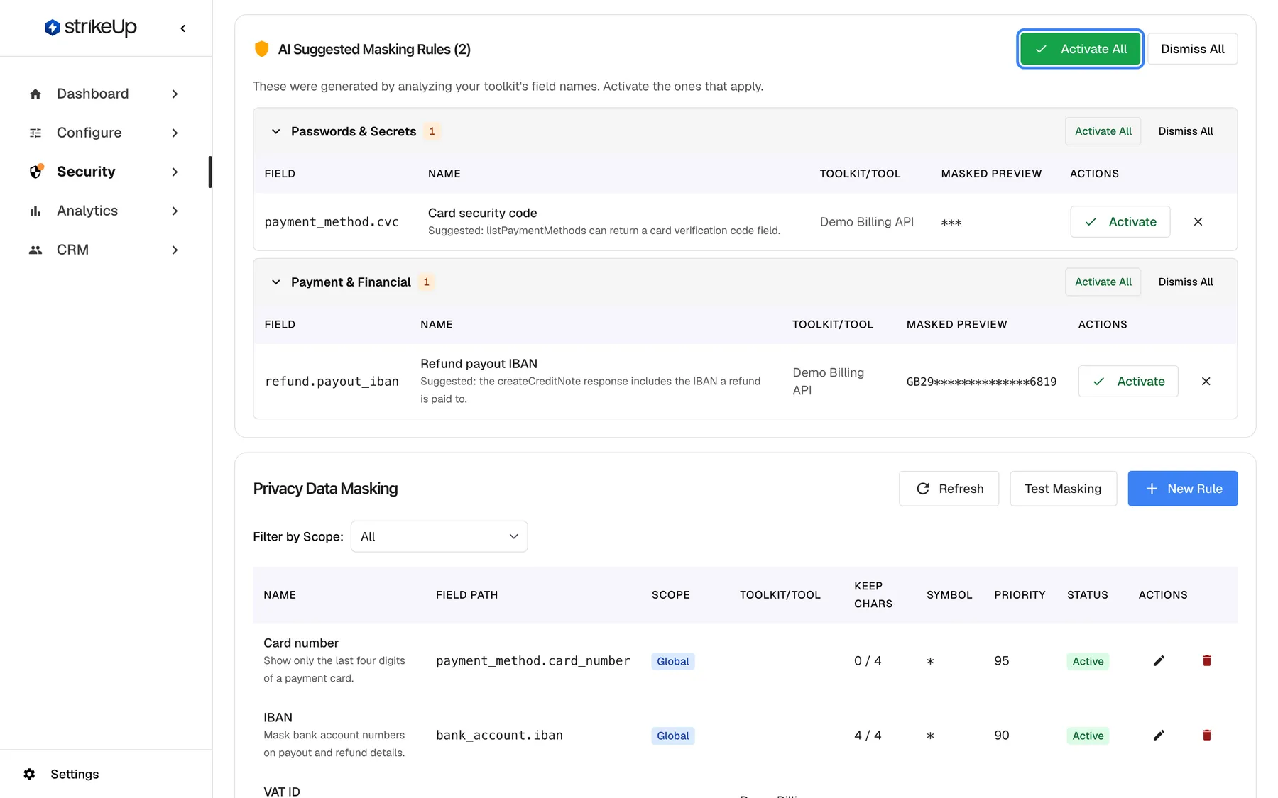Activate all Passwords & Secrets suggestions

[x=1103, y=131]
